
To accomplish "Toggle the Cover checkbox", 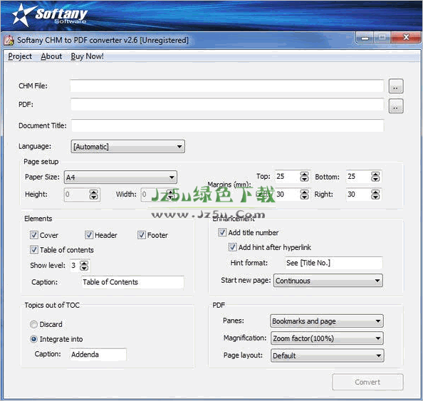I will click(34, 235).
